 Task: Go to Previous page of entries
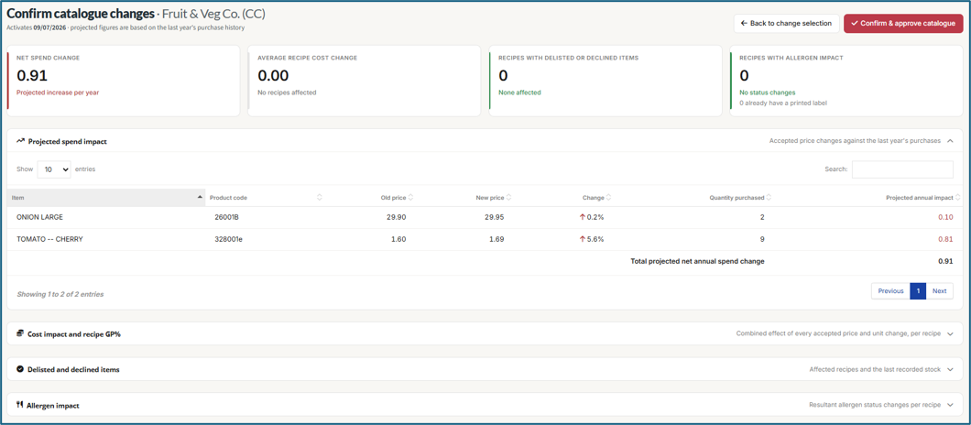click(x=890, y=291)
